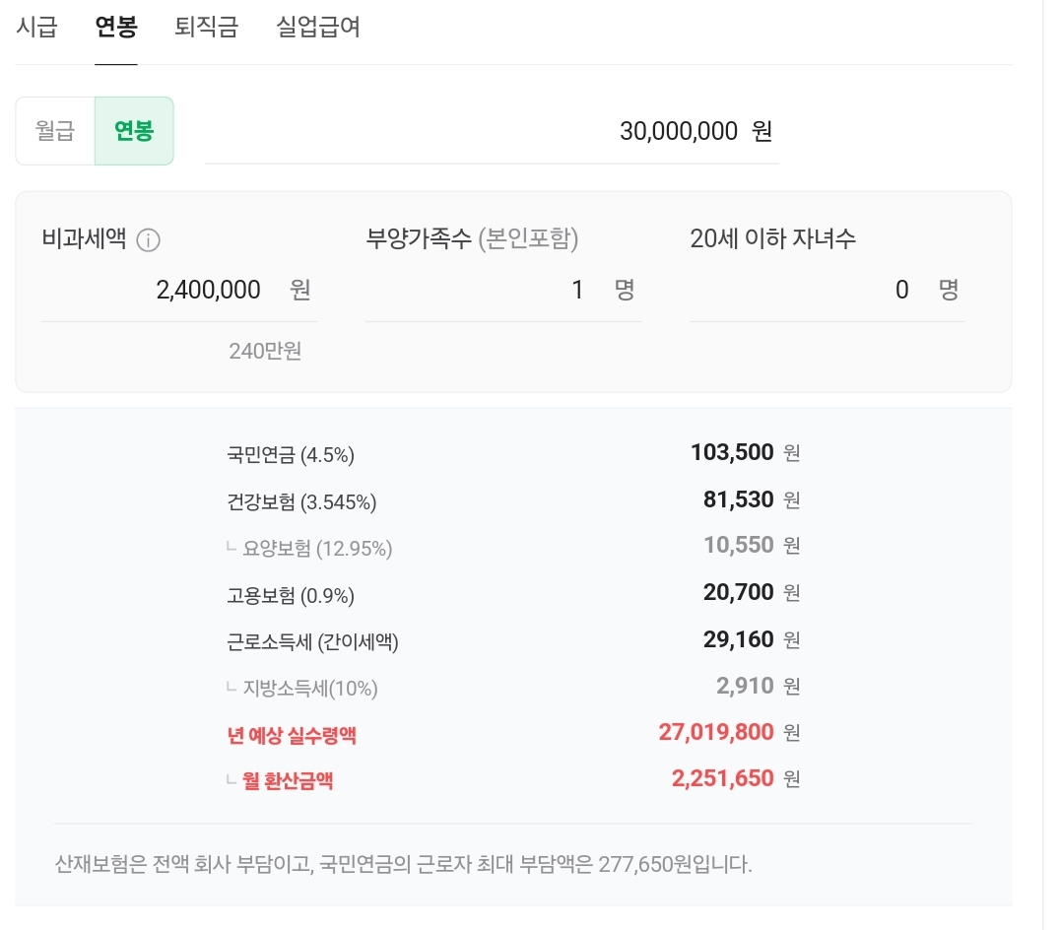The image size is (1060, 930).
Task: Click the 고용보험 (0.9%) row label
Action: 291,596
